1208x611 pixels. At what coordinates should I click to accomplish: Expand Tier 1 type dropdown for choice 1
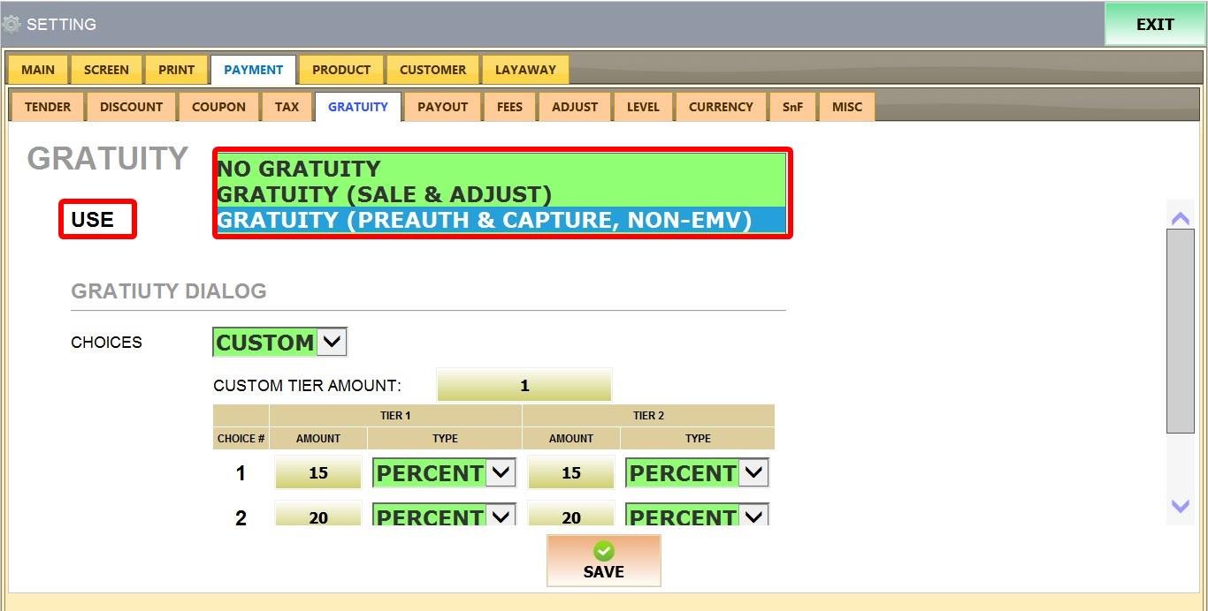point(501,473)
